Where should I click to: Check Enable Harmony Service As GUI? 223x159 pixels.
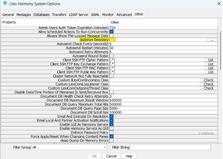(x=111, y=128)
